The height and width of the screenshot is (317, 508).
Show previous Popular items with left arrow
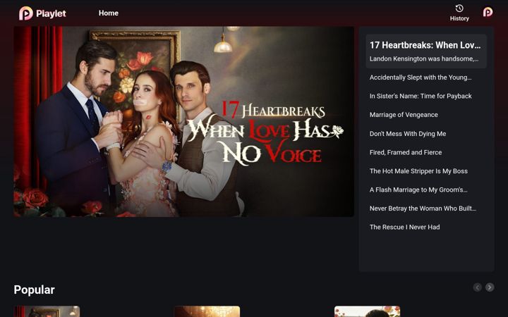click(x=477, y=287)
